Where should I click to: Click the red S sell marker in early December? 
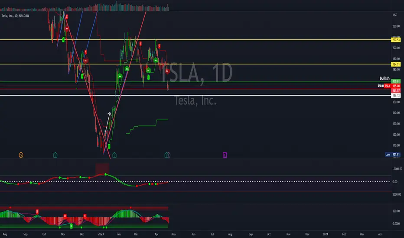85,52
